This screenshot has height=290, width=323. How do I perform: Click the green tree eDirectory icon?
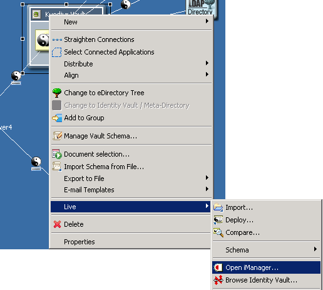(x=57, y=93)
